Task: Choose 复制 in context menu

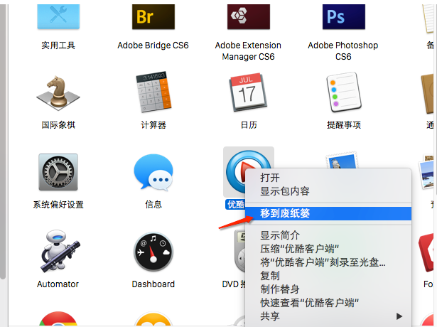Action: coord(328,276)
